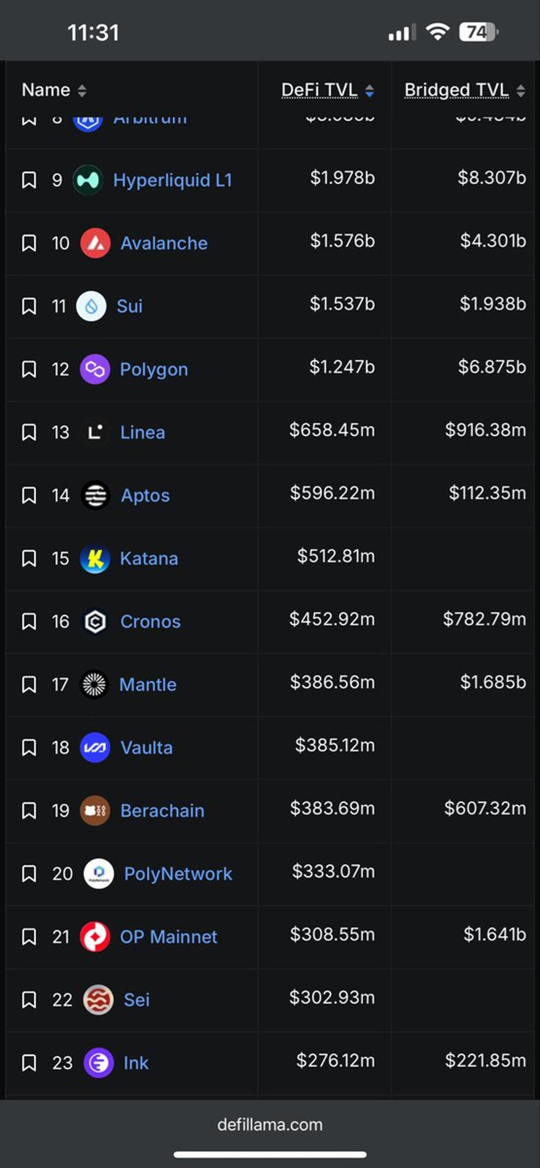
Task: Bookmark the Linea chain row
Action: (29, 432)
